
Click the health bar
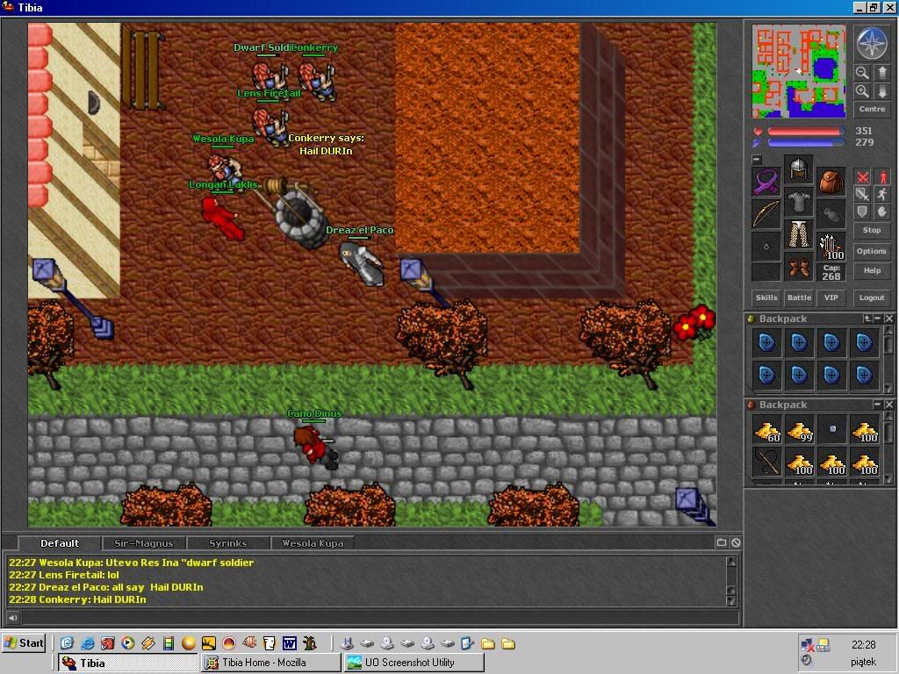(x=806, y=132)
